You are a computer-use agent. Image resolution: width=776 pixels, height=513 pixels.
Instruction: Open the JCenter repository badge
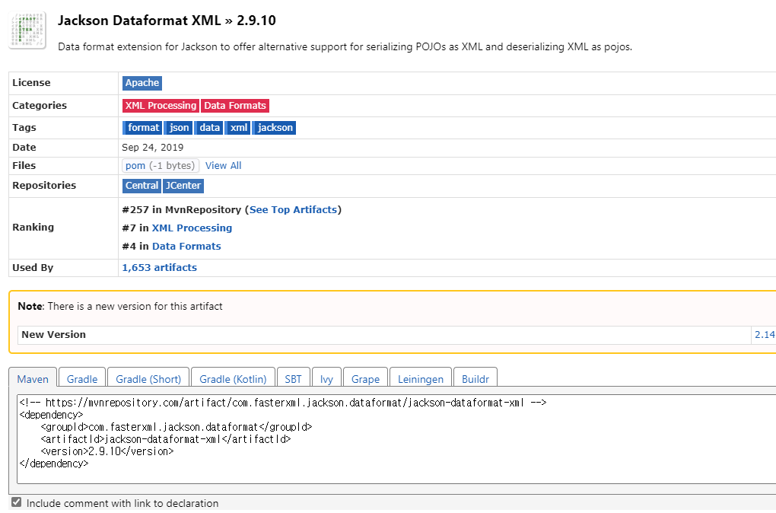[183, 186]
